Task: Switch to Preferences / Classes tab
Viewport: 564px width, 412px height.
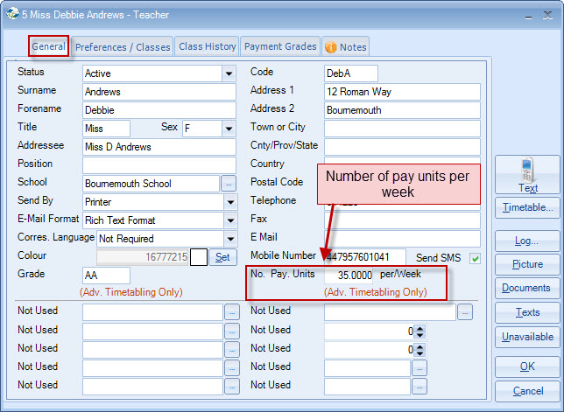Action: point(123,47)
